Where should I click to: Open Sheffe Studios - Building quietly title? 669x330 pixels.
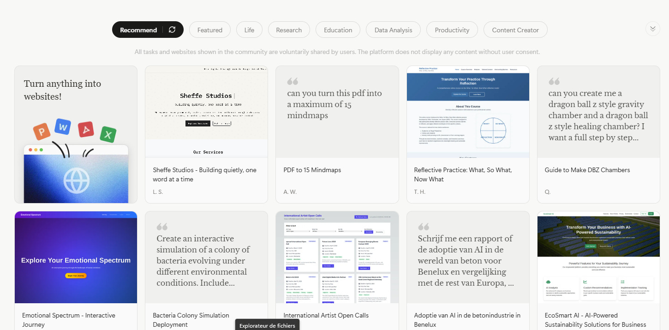[204, 174]
